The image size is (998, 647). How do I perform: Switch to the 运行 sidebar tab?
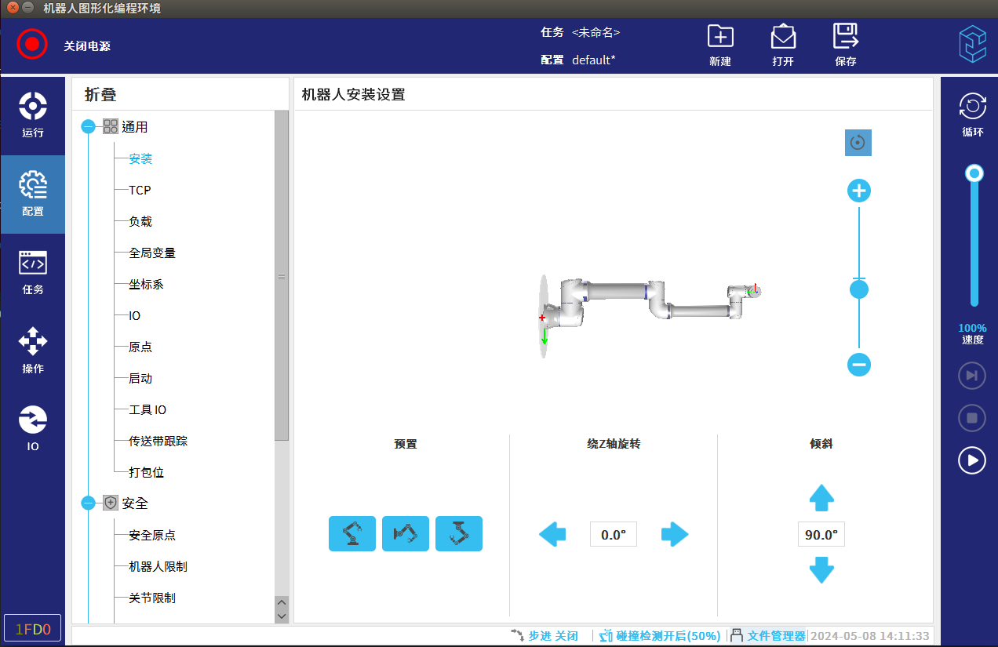pos(33,115)
